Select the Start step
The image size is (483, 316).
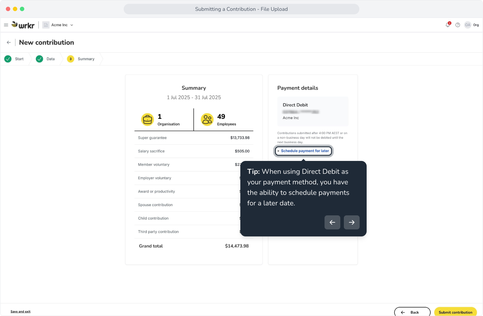pos(14,59)
